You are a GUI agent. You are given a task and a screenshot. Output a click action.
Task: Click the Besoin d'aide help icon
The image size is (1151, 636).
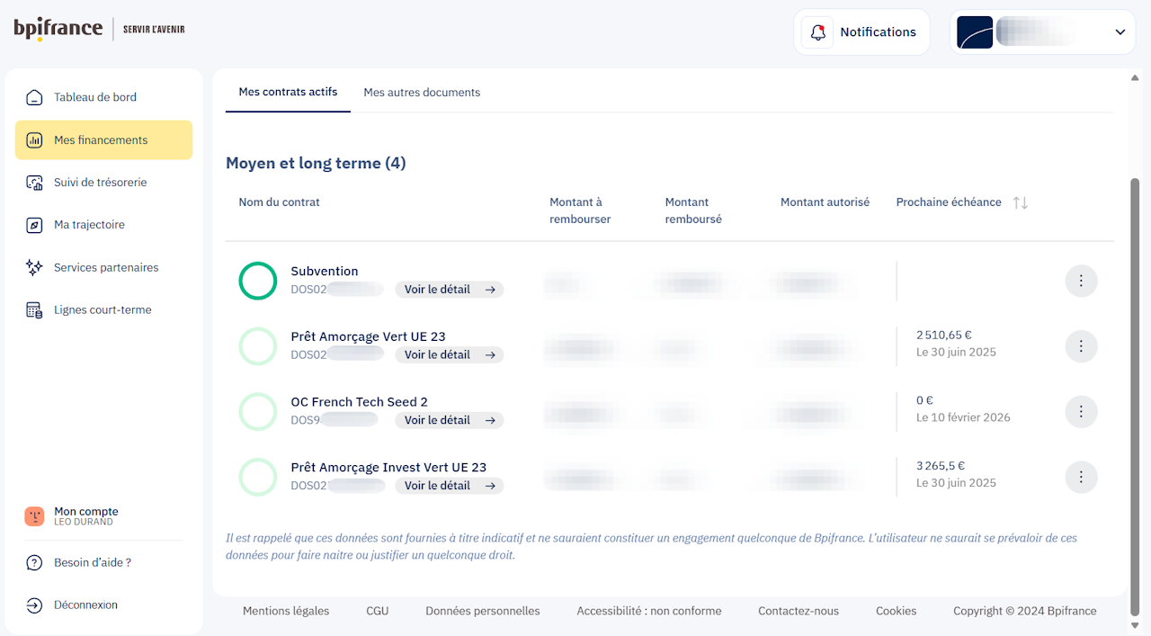(34, 563)
